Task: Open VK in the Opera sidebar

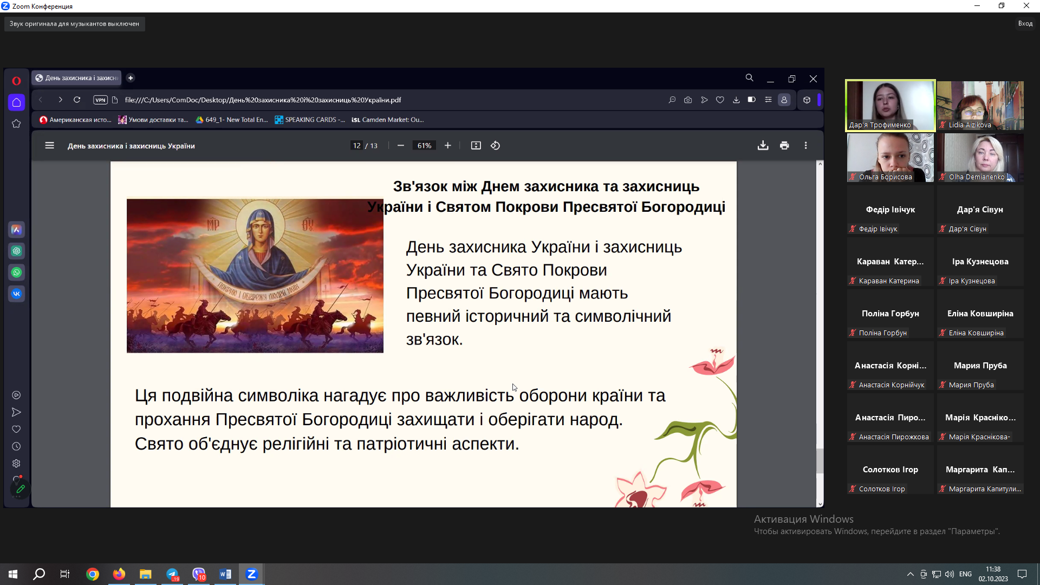Action: point(16,294)
